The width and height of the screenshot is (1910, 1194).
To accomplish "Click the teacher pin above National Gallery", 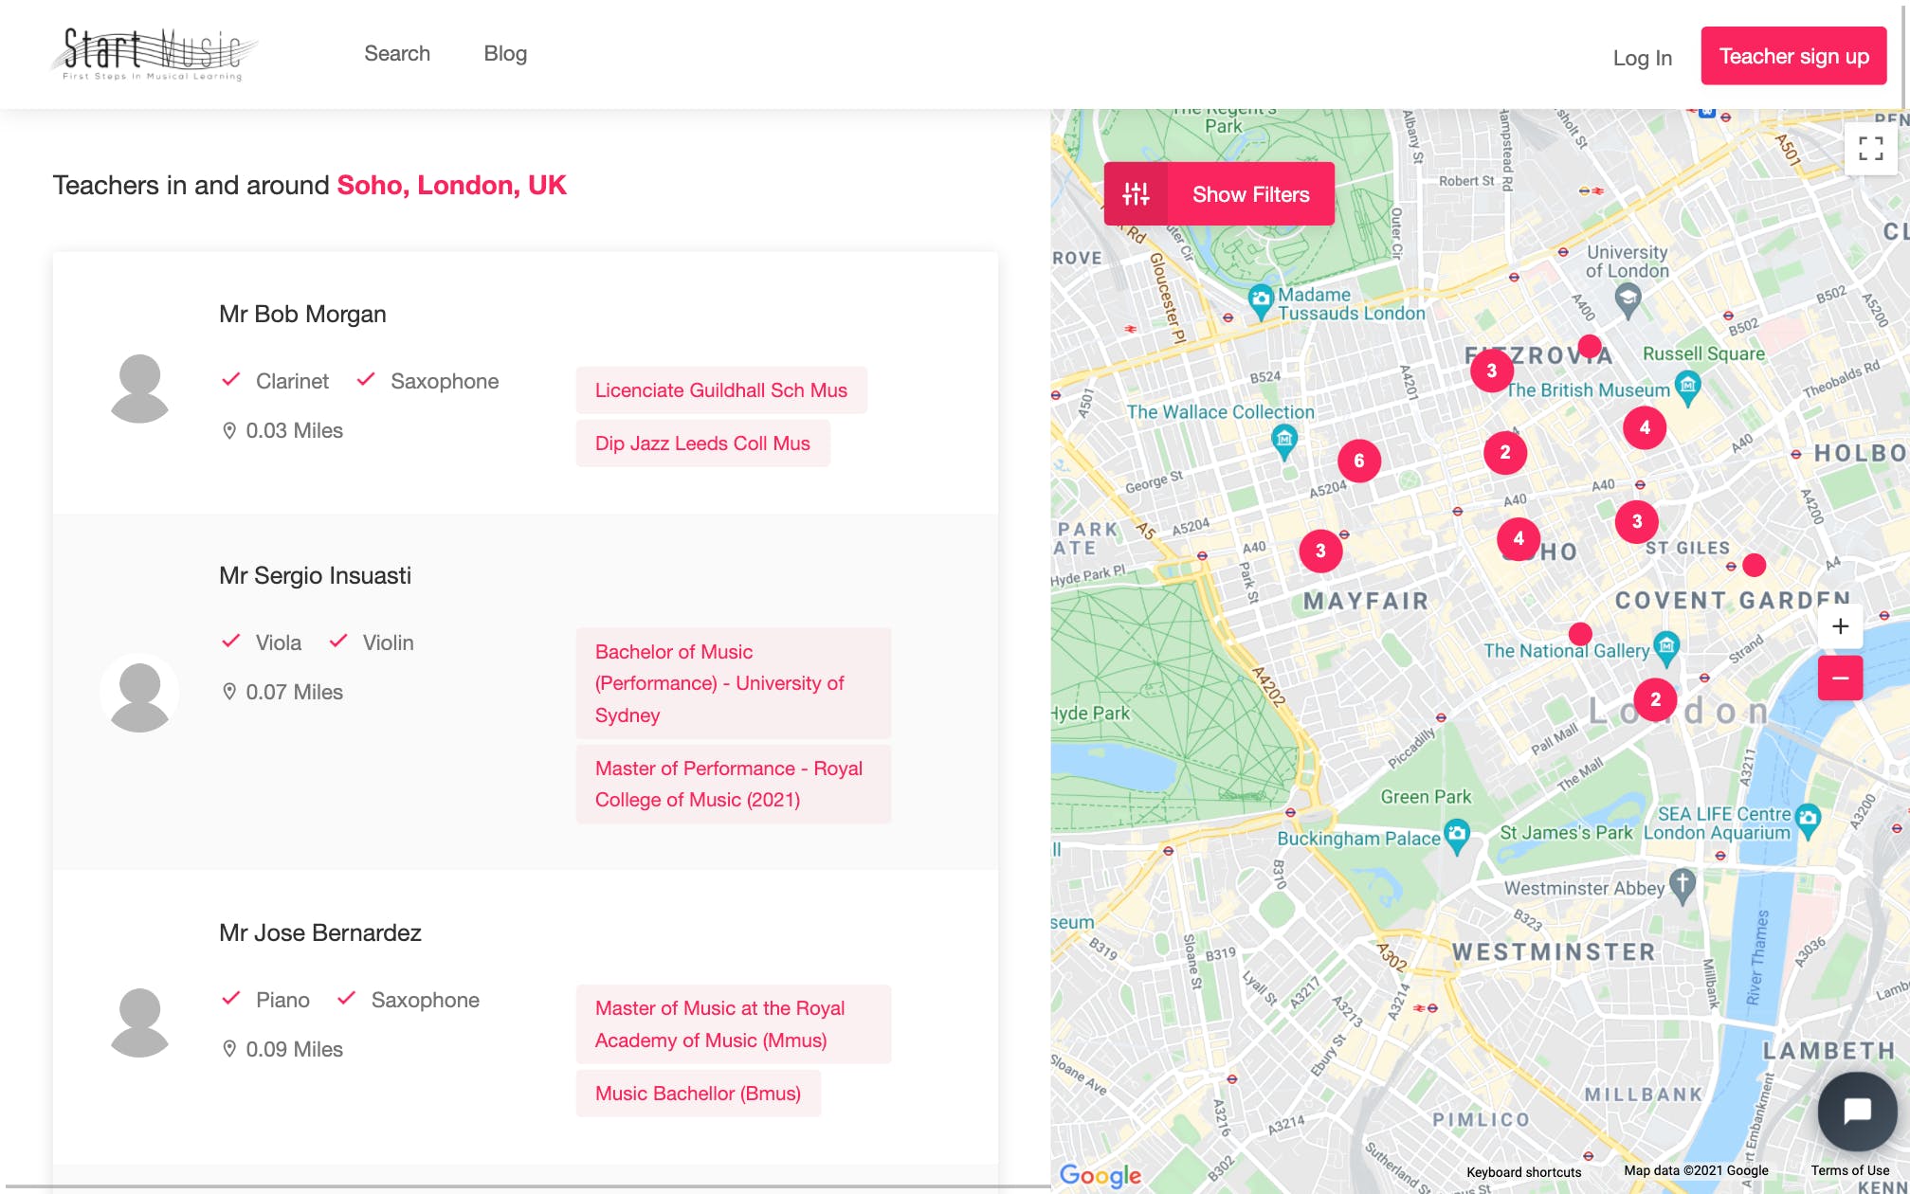I will click(x=1580, y=633).
